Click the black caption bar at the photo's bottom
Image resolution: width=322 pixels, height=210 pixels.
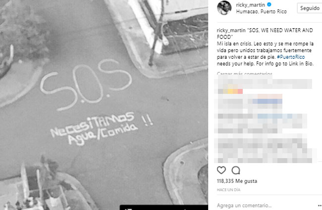pyautogui.click(x=164, y=208)
